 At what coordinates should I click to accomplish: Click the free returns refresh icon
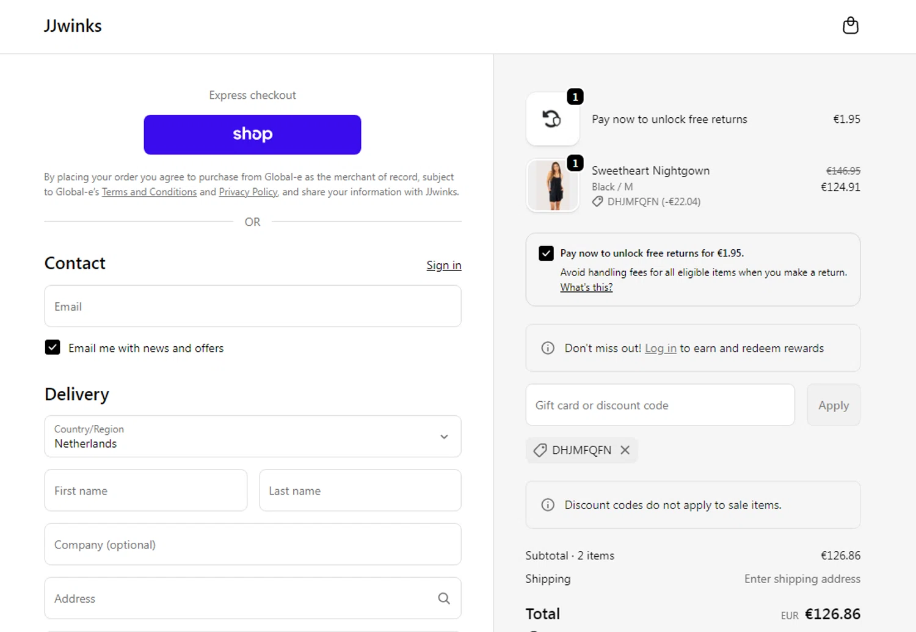(552, 119)
